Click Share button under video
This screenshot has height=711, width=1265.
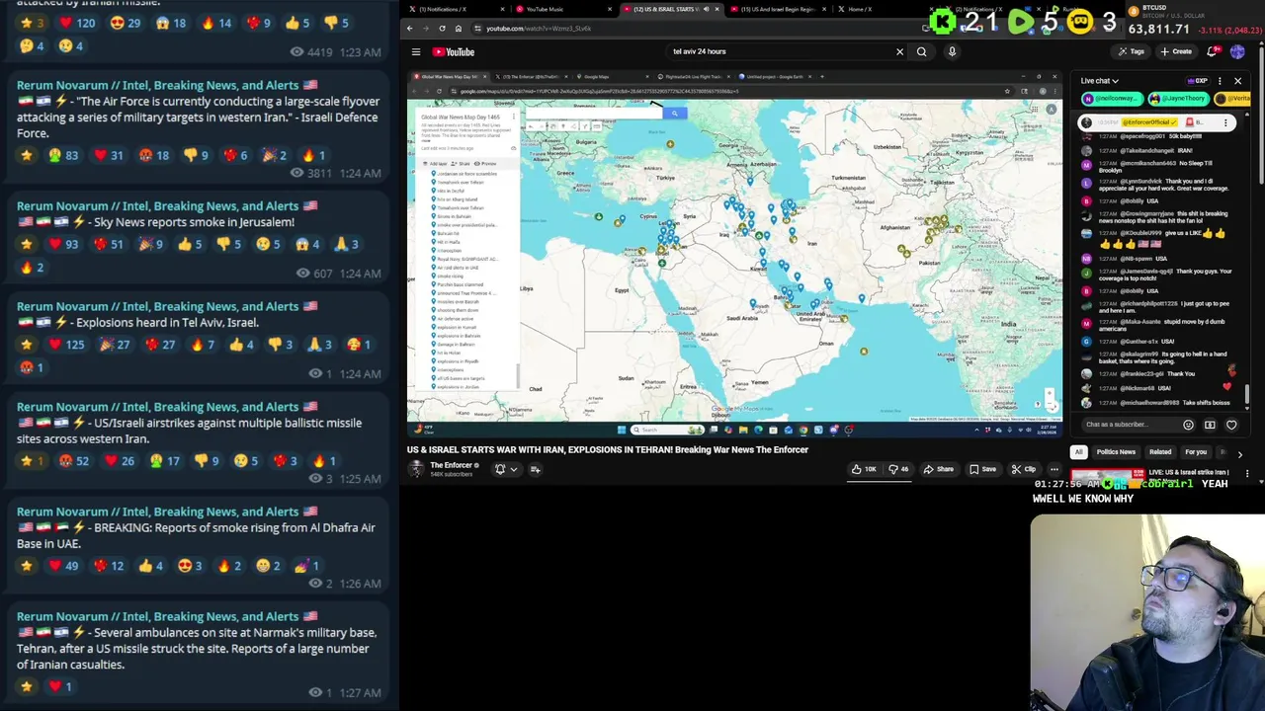click(x=938, y=469)
